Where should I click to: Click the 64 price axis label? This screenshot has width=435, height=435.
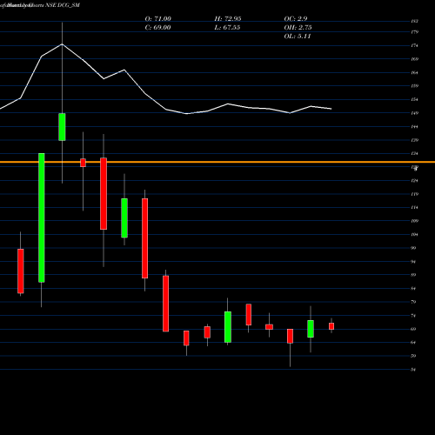[x=414, y=343]
